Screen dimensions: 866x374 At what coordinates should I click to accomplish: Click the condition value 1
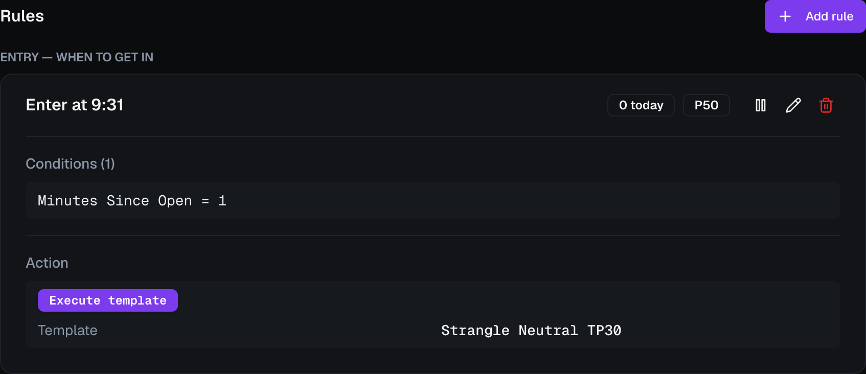tap(222, 201)
